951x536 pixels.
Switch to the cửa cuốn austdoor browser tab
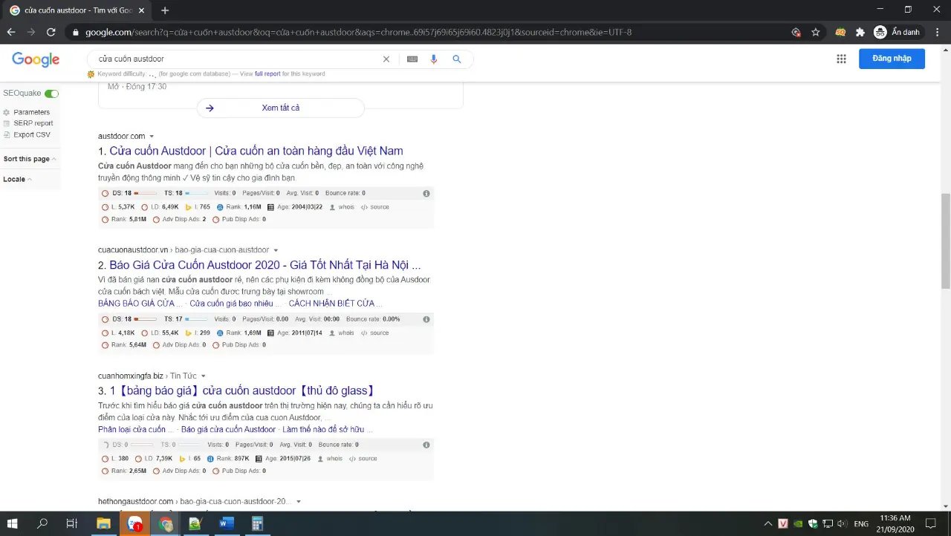(77, 10)
